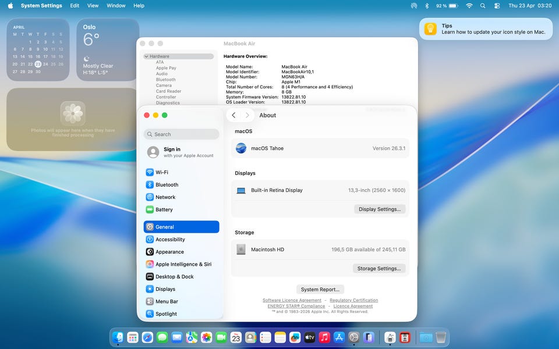Click the Display Settings button
559x349 pixels.
coord(380,209)
